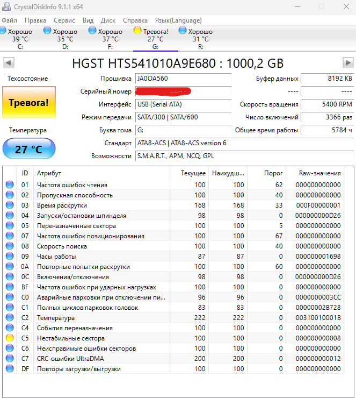356x398 pixels.
Task: Select the Переназначенные сектора attribute row
Action: [173, 225]
